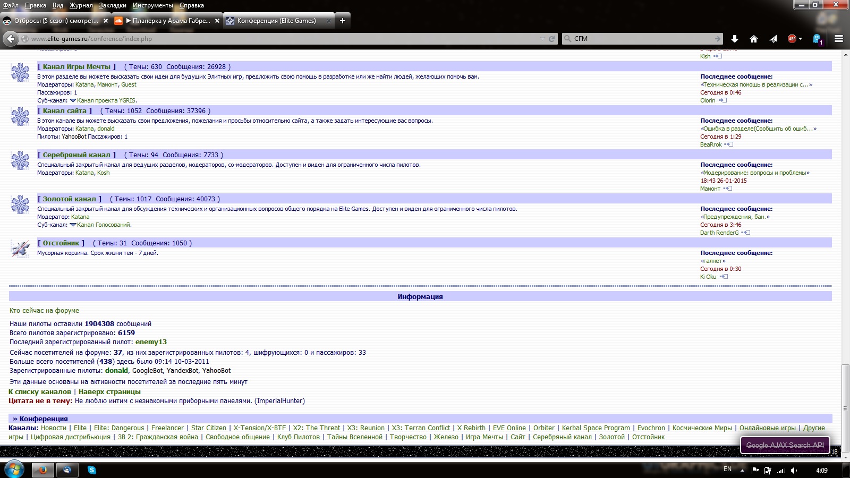This screenshot has height=478, width=850.
Task: Expand the sub-channel arrow for Канал Голосований
Action: [73, 225]
